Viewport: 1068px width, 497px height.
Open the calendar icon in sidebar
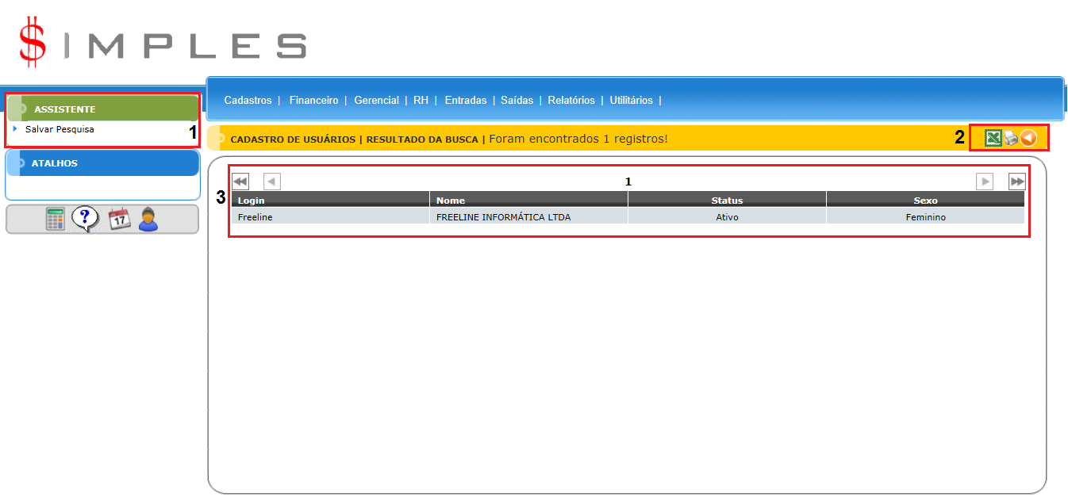[x=118, y=219]
